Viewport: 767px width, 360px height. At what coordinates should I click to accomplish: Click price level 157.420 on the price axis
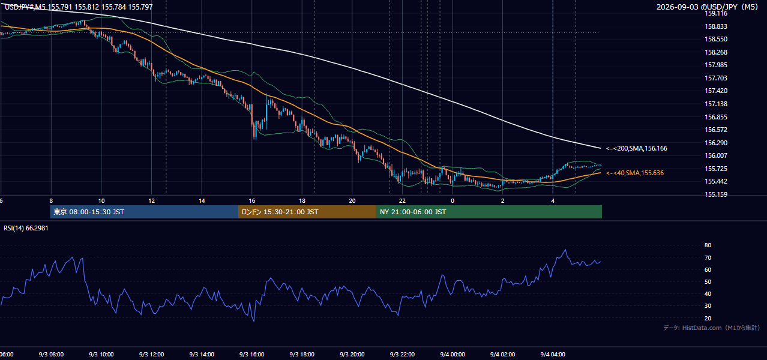(x=715, y=91)
